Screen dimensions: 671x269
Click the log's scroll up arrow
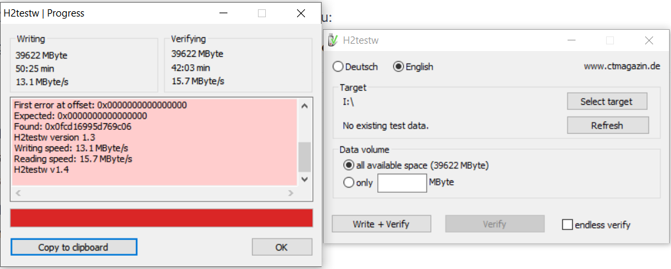[x=305, y=105]
